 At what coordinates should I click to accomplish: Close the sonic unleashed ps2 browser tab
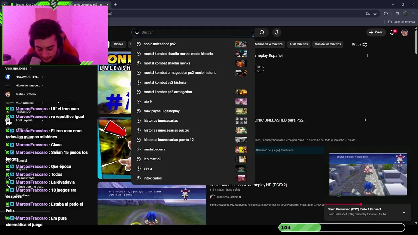click(x=107, y=5)
